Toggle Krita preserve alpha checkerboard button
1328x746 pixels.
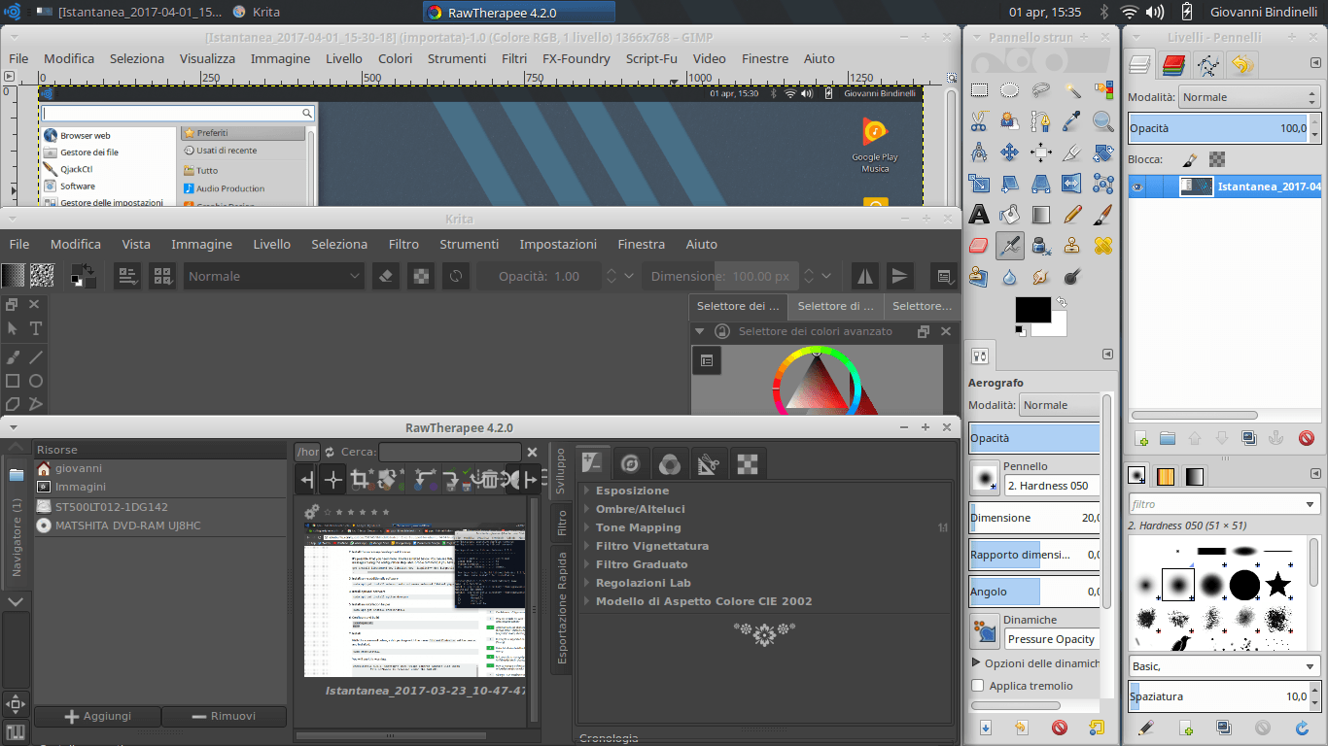click(420, 276)
